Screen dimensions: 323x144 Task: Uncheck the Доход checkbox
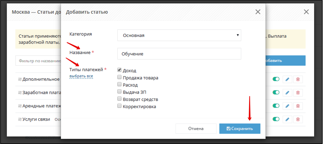coord(119,70)
